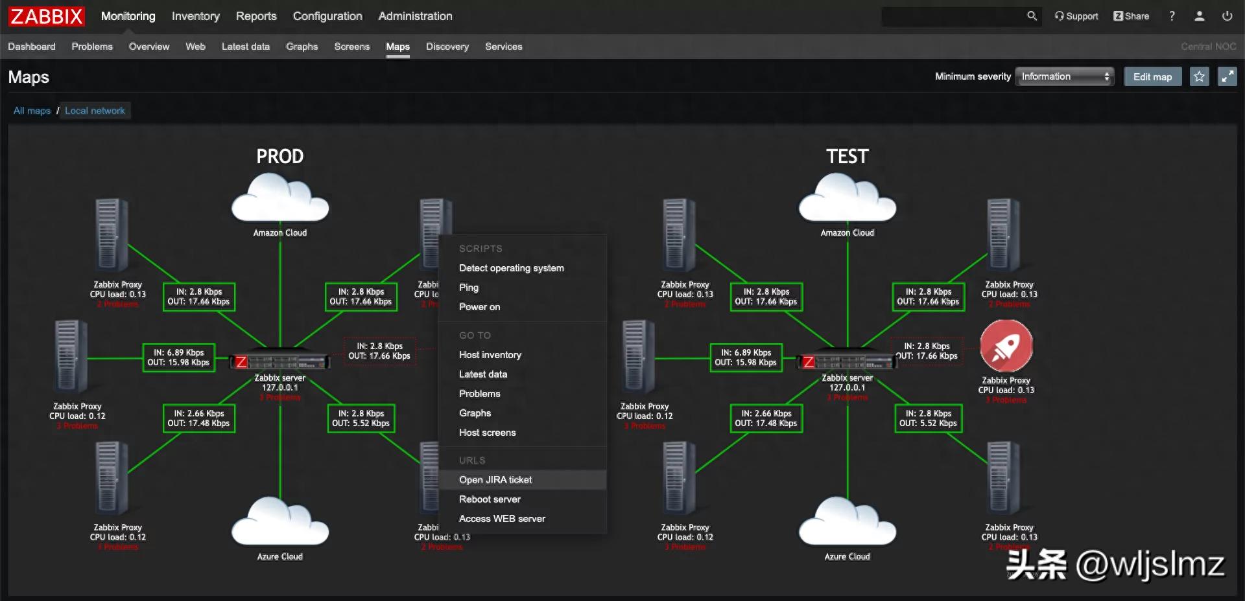Click the TEST map heading
This screenshot has height=601, width=1245.
848,157
